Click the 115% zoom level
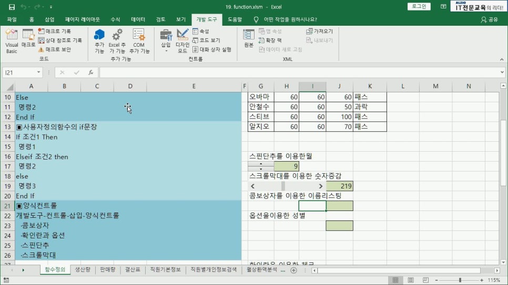Viewport: 508px width, 285px height. pos(494,280)
